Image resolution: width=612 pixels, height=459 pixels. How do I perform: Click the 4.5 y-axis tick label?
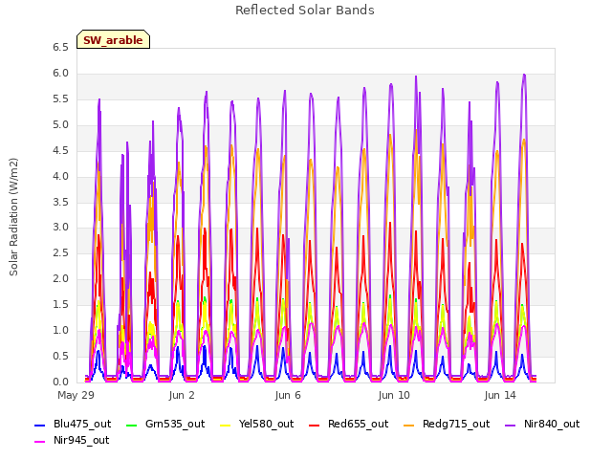tap(60, 150)
